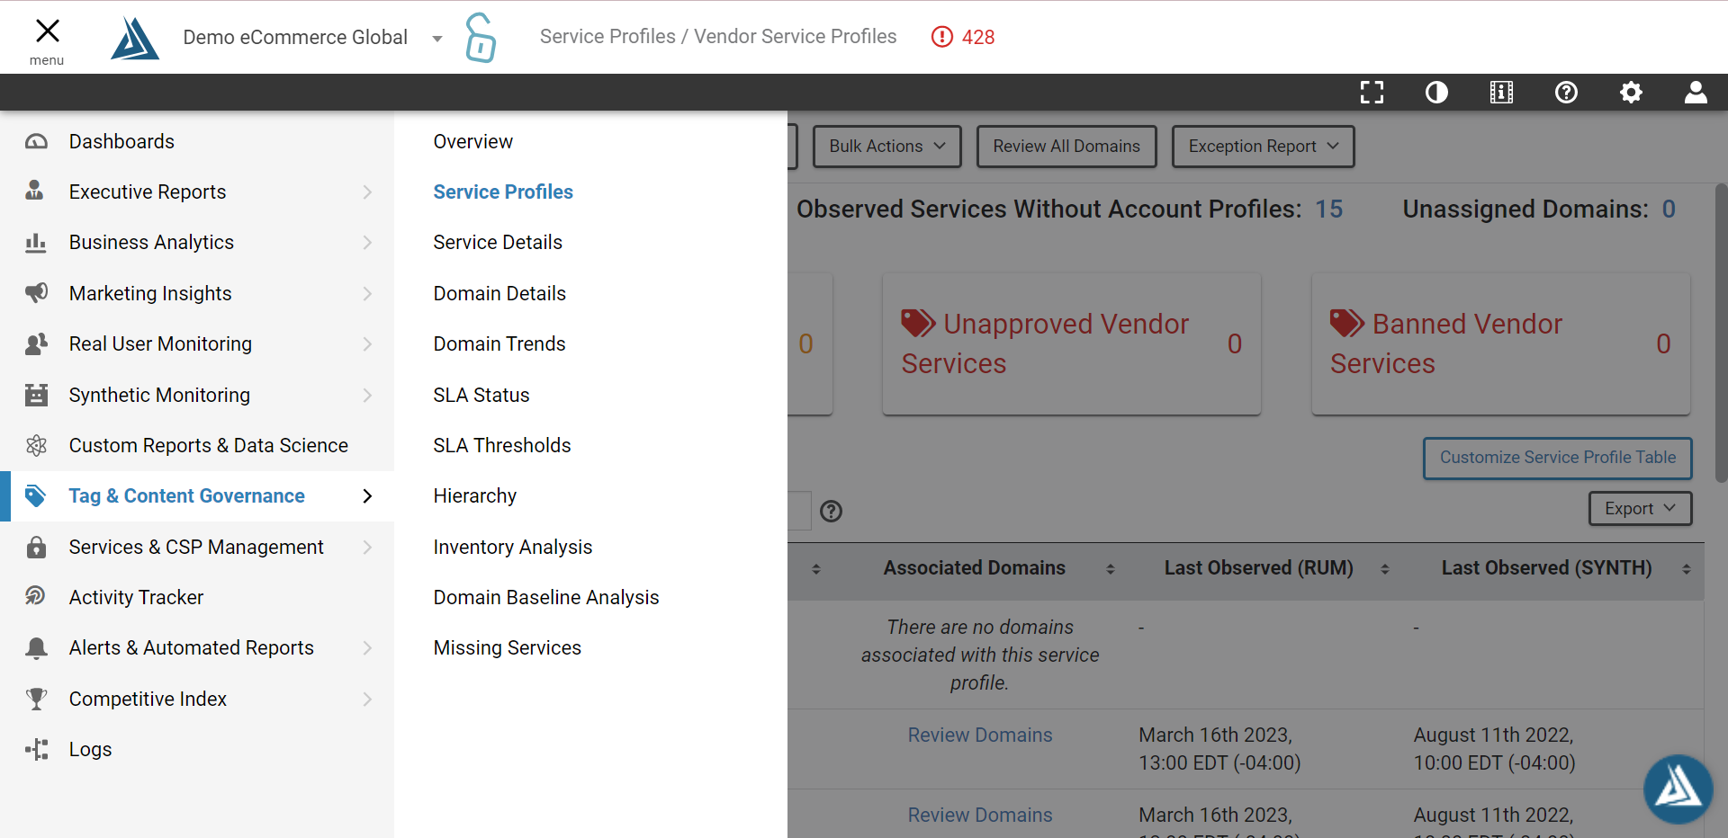Screen dimensions: 1728x838
Task: Select Overview in the submenu
Action: (472, 141)
